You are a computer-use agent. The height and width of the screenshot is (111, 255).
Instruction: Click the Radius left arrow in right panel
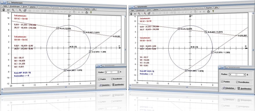pyautogui.click(x=230, y=75)
